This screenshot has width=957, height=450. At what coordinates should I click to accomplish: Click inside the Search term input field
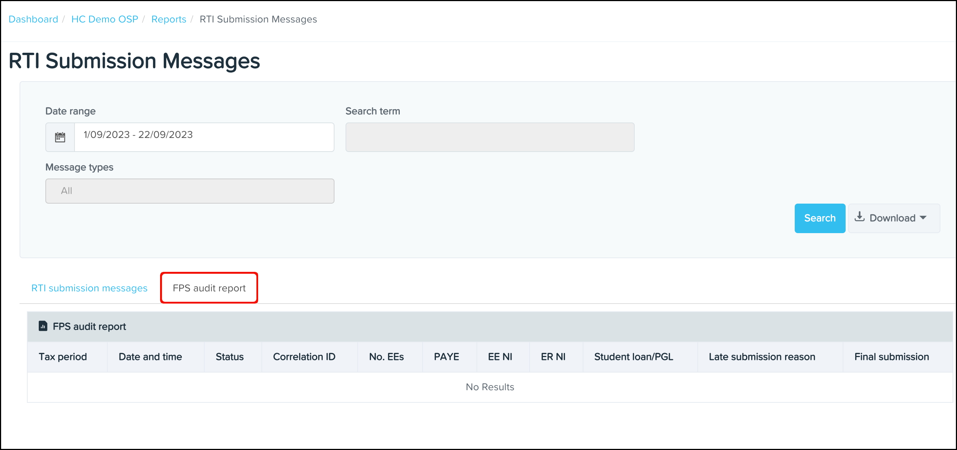(x=490, y=137)
